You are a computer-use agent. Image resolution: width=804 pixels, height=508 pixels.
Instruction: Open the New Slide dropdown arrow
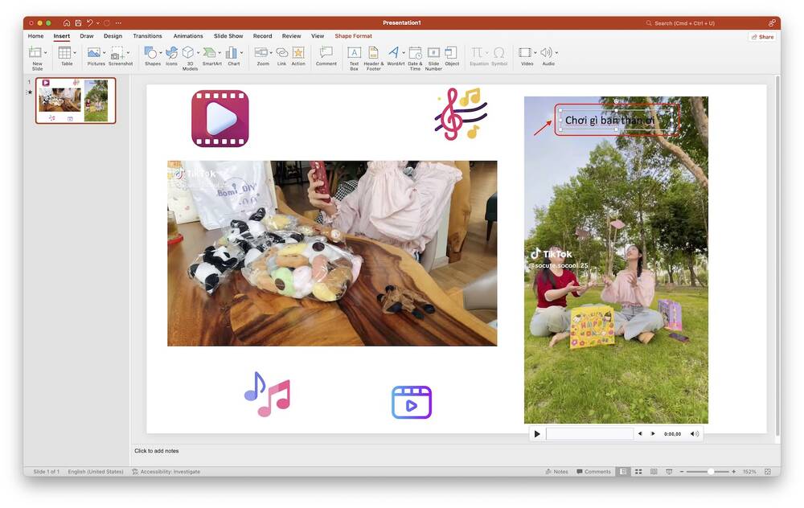point(44,52)
